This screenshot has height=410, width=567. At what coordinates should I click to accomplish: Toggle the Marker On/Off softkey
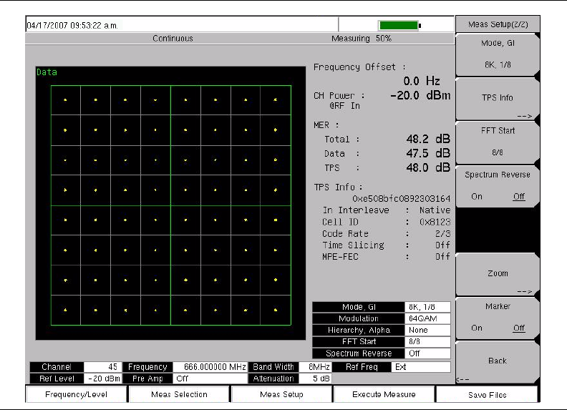497,317
